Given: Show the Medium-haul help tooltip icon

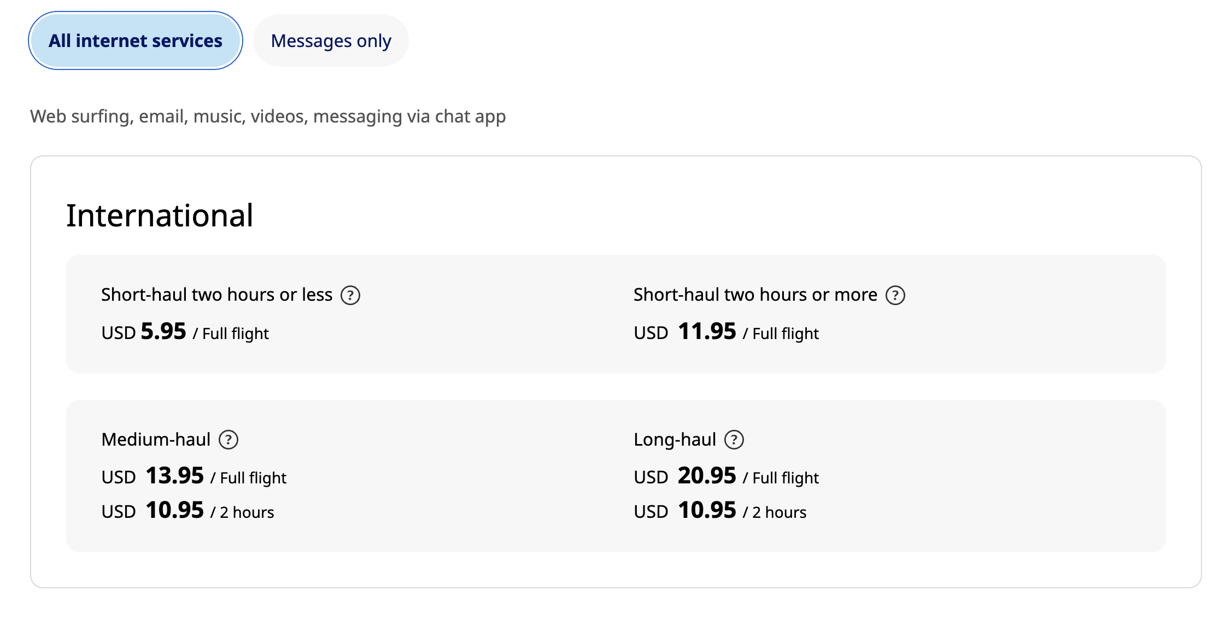Looking at the screenshot, I should coord(228,440).
